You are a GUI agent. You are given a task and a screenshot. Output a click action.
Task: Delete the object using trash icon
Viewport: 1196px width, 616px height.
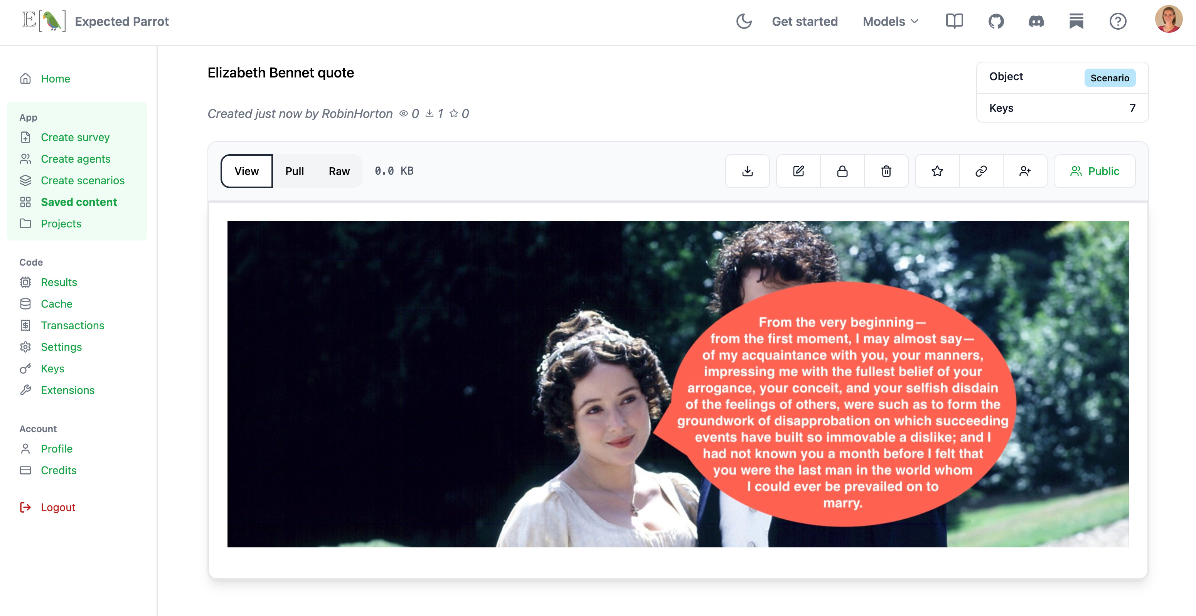click(x=886, y=171)
